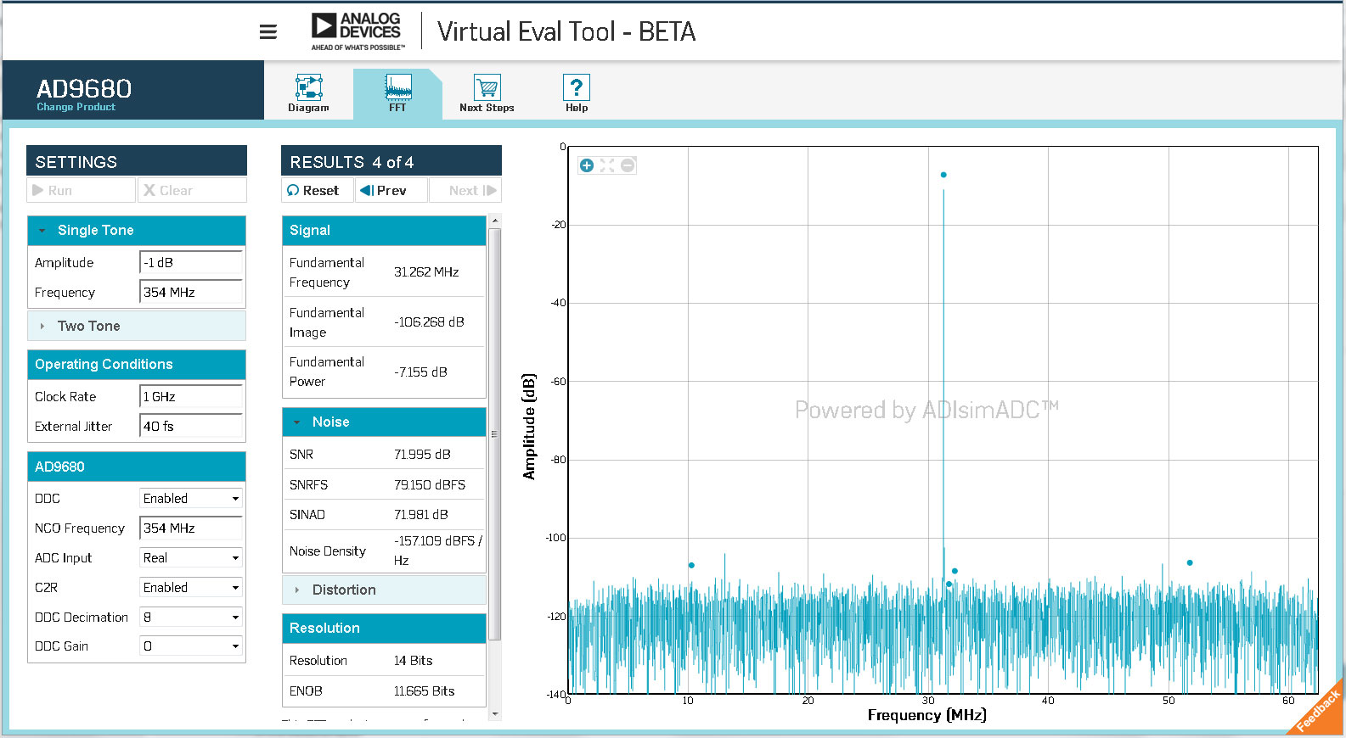
Task: Click the Analog Devices logo
Action: coord(358,31)
